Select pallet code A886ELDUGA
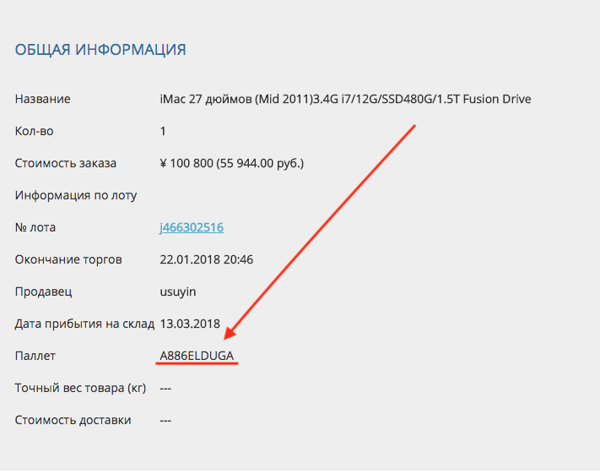Image resolution: width=600 pixels, height=474 pixels. pos(197,356)
